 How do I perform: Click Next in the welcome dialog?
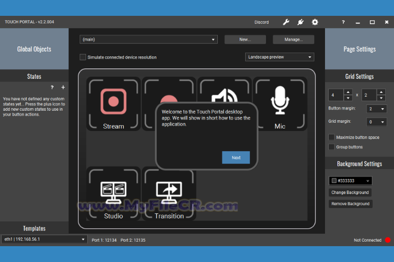[236, 157]
